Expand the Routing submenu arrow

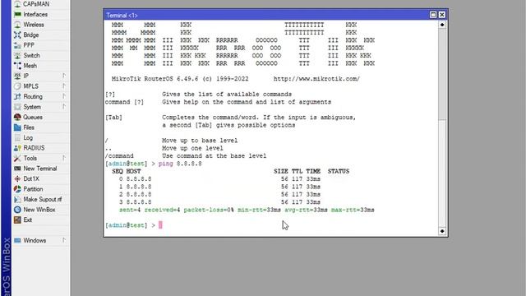pos(64,97)
